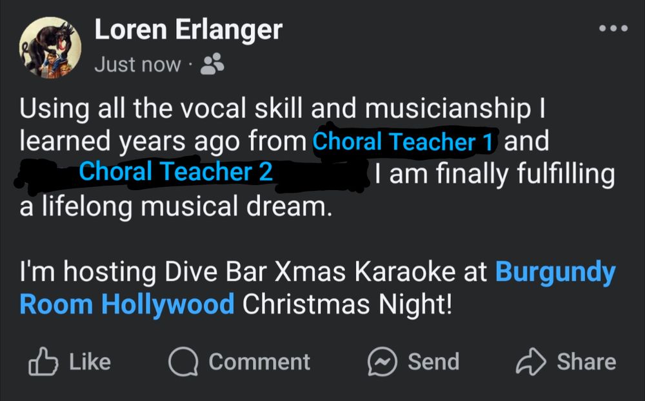
Task: Open Loren Erlanger's profile picture
Action: (x=50, y=46)
